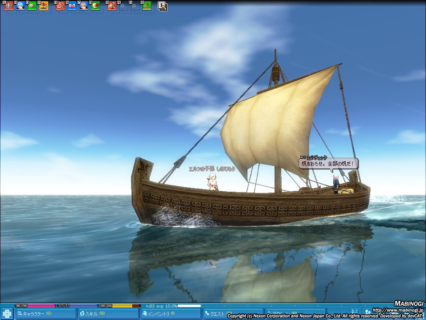The height and width of the screenshot is (320, 426).
Task: Open the main menu knot button
Action: [x=7, y=314]
